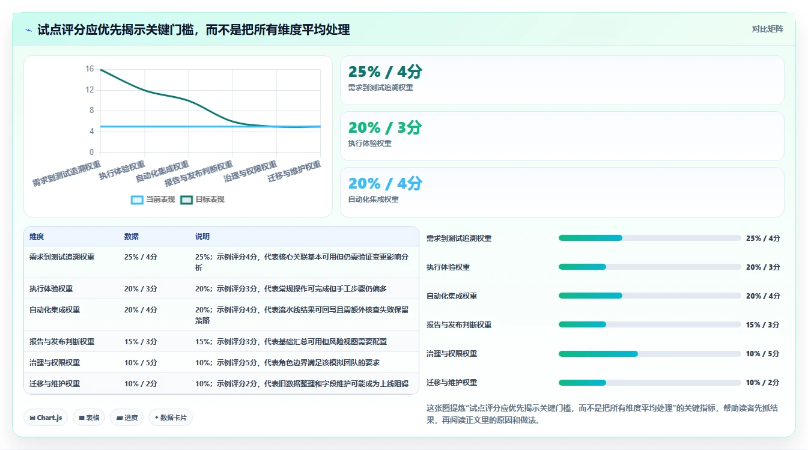Click the y-axis value 12 on the chart

90,90
